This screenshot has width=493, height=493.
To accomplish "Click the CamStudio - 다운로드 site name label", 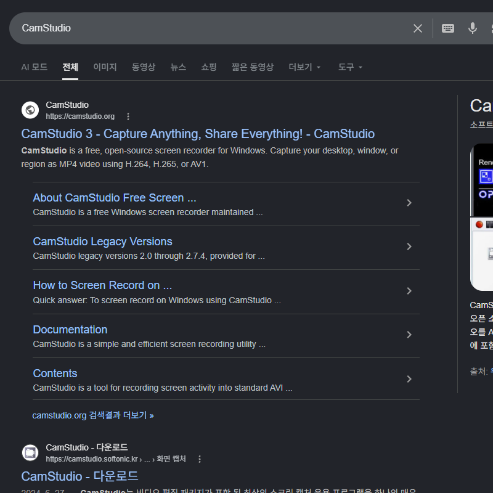I will coord(87,447).
